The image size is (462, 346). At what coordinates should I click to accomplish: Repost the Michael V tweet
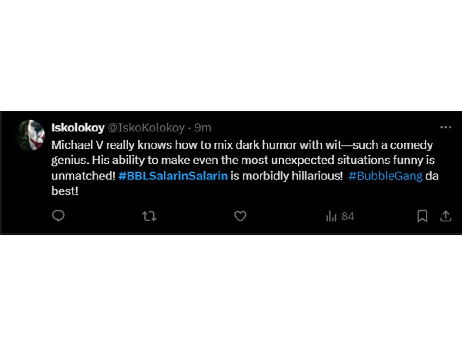[x=149, y=216]
